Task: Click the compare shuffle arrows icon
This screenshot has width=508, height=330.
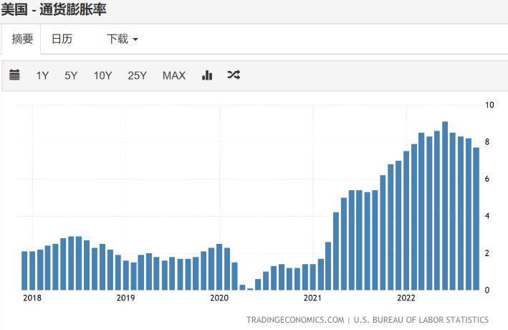Action: point(234,75)
